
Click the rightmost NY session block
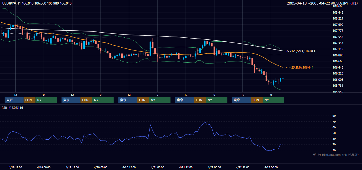pyautogui.click(x=273, y=100)
